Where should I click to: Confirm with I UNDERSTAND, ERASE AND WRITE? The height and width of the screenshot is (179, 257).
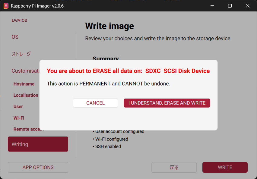pyautogui.click(x=167, y=103)
